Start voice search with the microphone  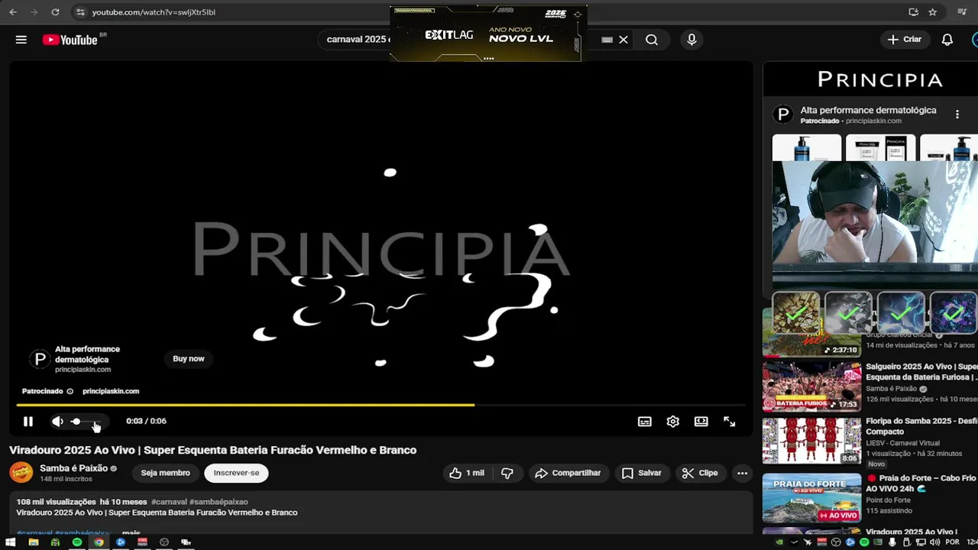click(x=691, y=40)
